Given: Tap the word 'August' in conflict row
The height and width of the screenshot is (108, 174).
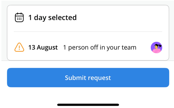Looking at the screenshot, I should click(47, 48).
